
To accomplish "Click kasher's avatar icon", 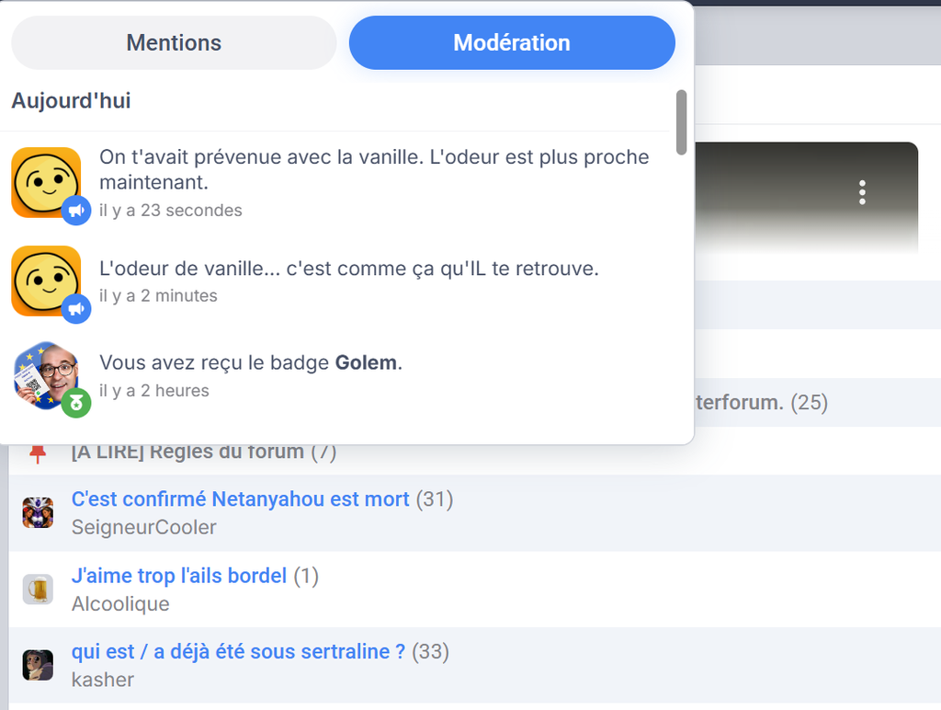I will (38, 664).
